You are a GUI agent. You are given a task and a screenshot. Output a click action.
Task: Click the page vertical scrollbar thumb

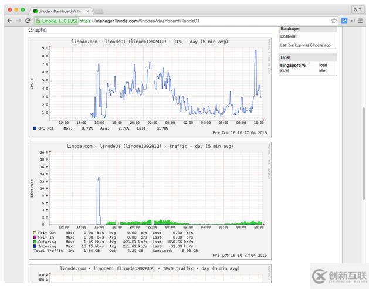pos(364,154)
